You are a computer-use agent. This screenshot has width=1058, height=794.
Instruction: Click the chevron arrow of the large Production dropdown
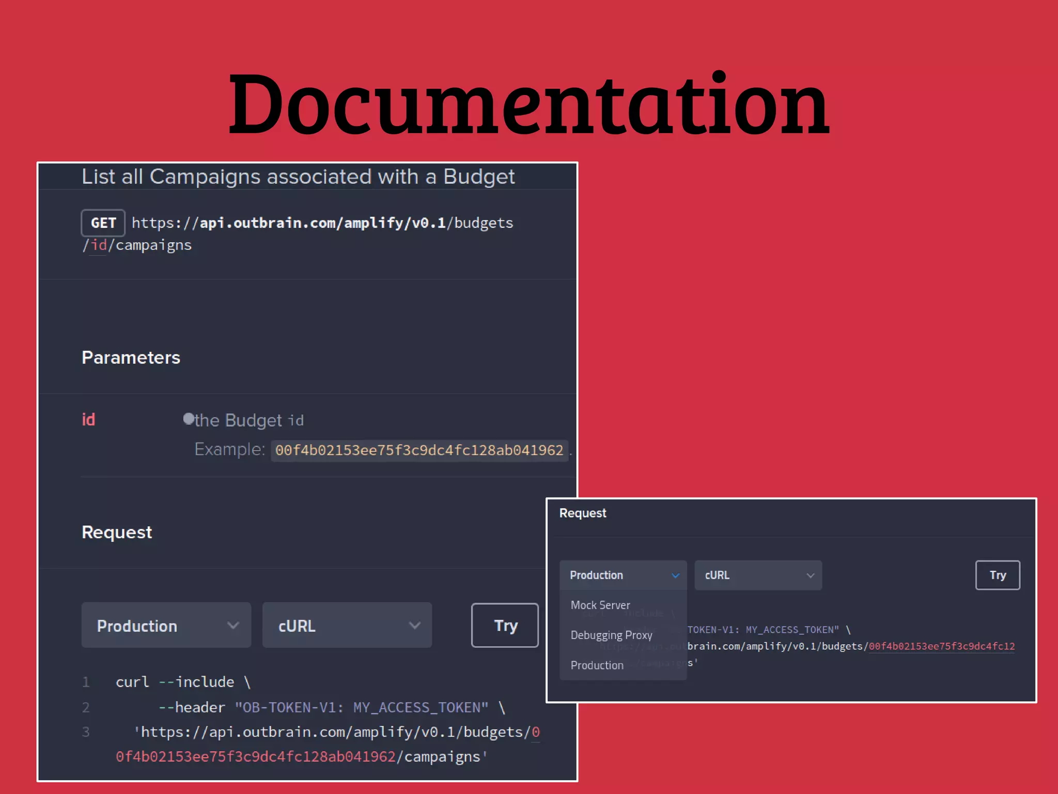[233, 626]
